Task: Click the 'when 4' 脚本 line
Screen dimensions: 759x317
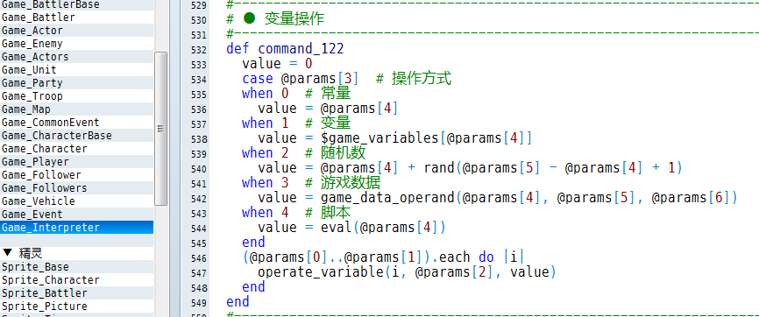Action: tap(296, 213)
